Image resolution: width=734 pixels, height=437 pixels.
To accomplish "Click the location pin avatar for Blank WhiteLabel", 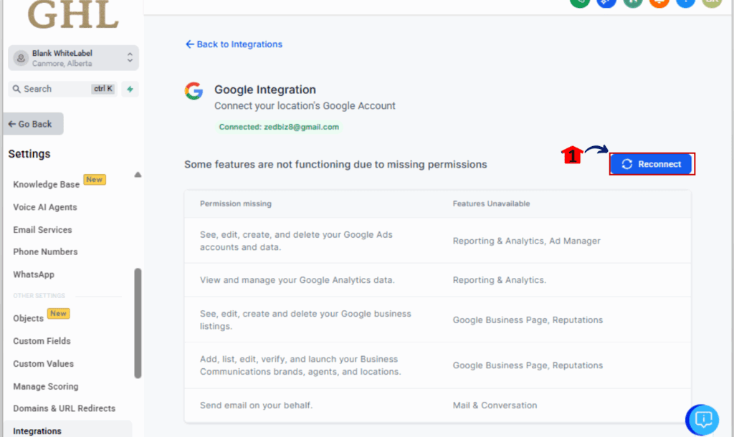I will click(x=20, y=57).
